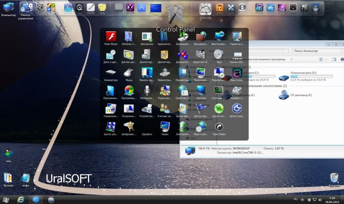Screen dimensions: 344x204
Task: Click the iCloud icon in the dock
Action: point(205,8)
